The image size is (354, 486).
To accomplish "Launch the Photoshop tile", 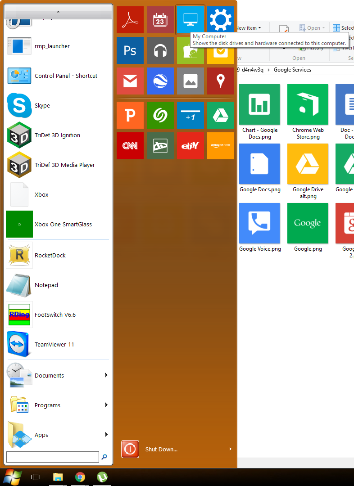I will (130, 50).
